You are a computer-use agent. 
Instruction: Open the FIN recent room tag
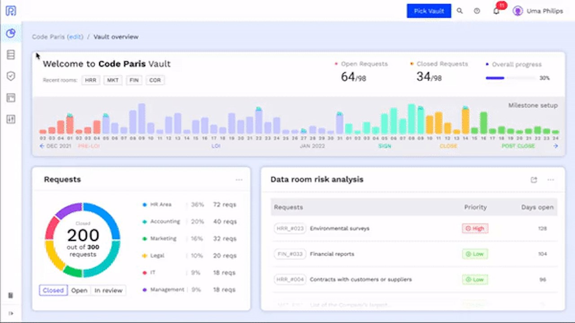pos(134,80)
